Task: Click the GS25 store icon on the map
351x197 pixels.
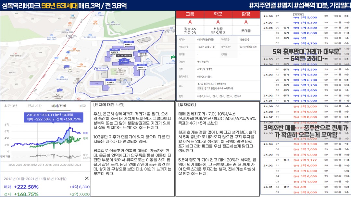Action: [72, 16]
